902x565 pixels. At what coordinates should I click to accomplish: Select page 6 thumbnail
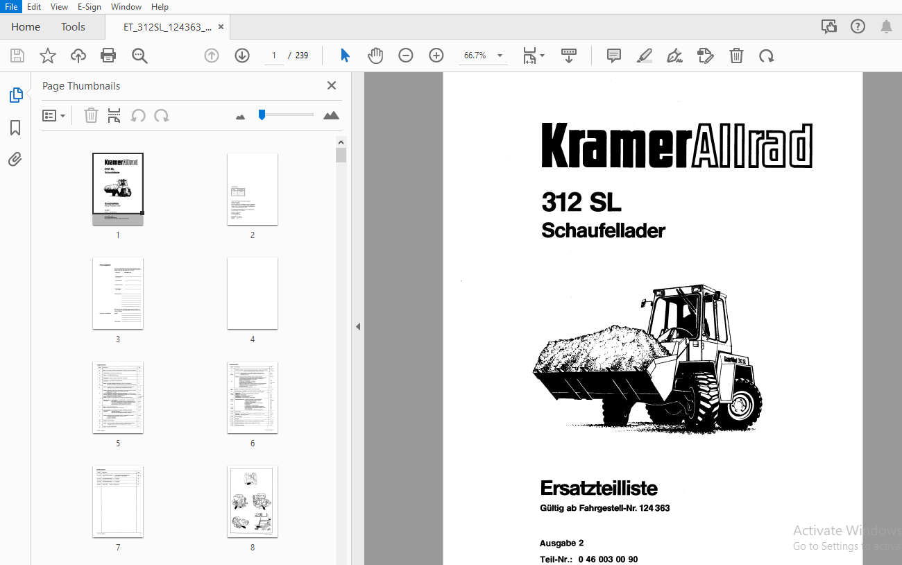(x=253, y=397)
